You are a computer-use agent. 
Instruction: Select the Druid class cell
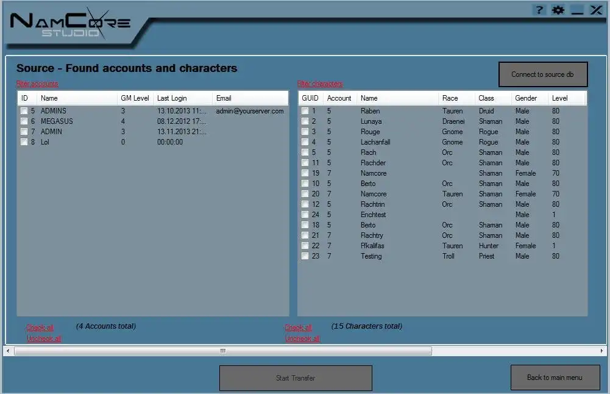(x=486, y=111)
